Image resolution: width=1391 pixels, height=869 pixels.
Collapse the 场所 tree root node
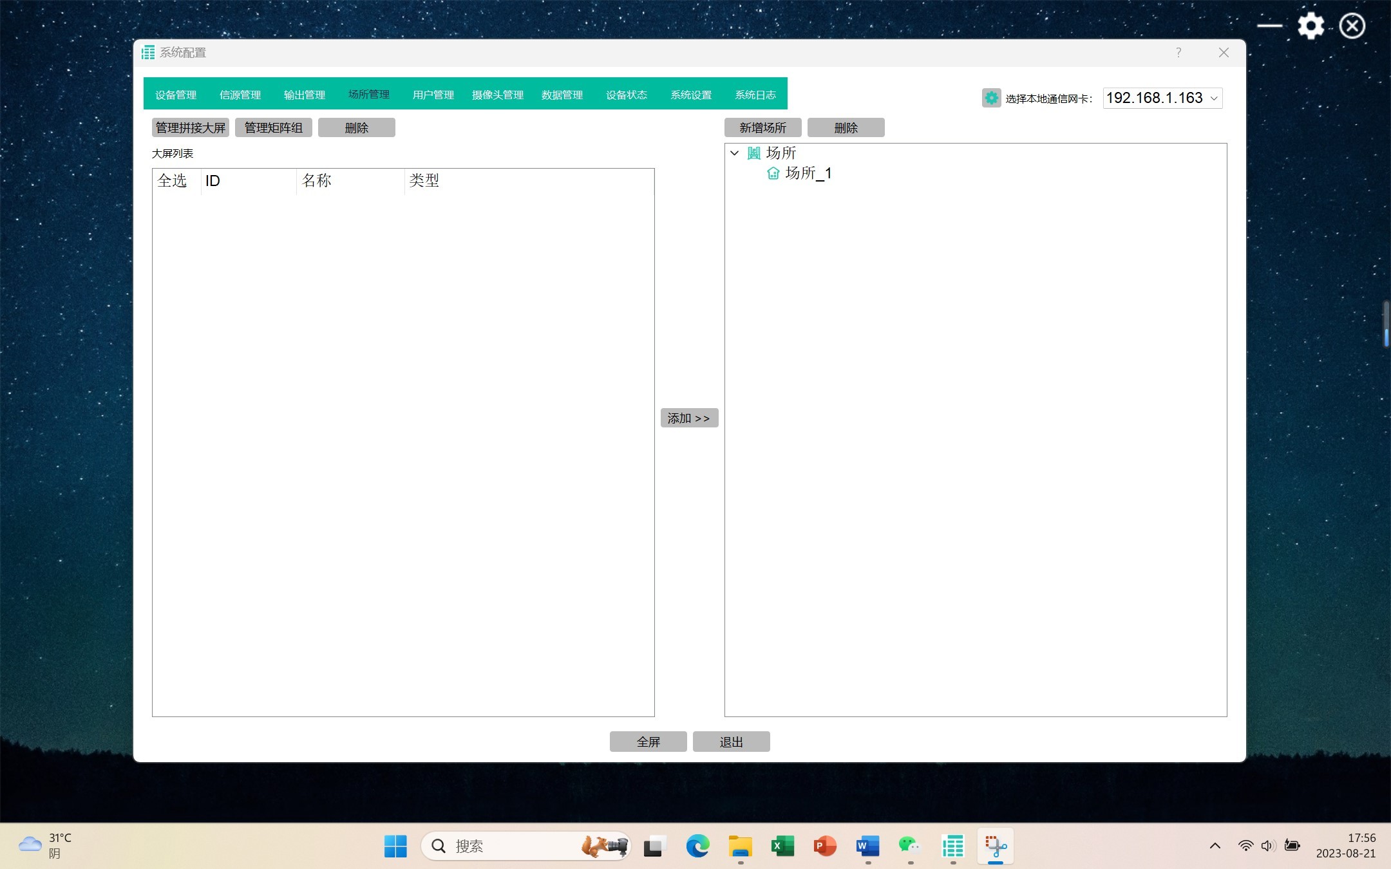pyautogui.click(x=735, y=153)
